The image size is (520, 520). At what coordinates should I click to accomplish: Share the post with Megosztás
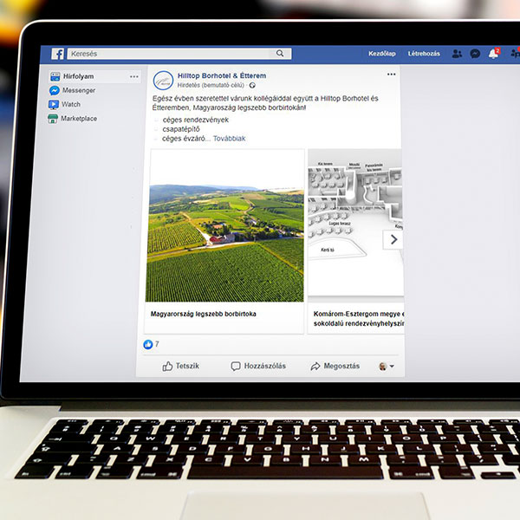click(335, 366)
